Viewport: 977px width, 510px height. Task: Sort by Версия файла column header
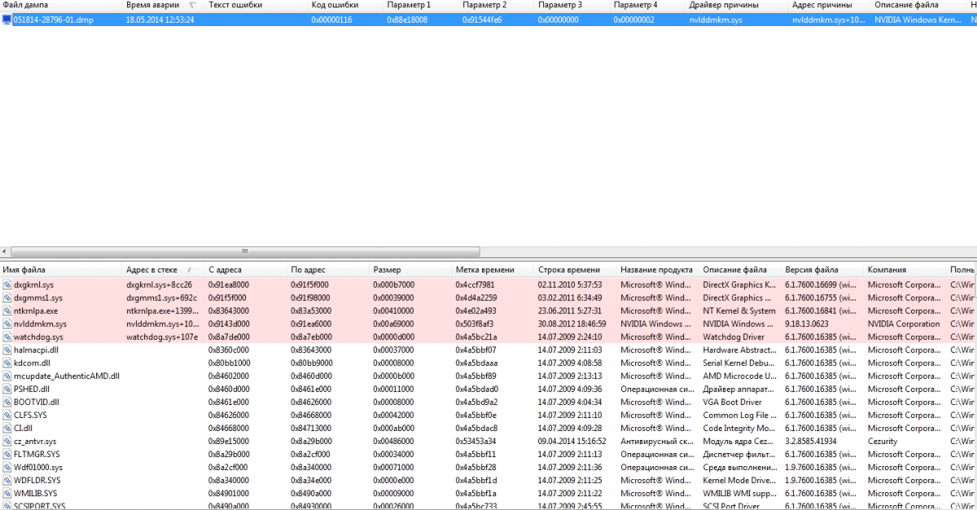[x=822, y=269]
